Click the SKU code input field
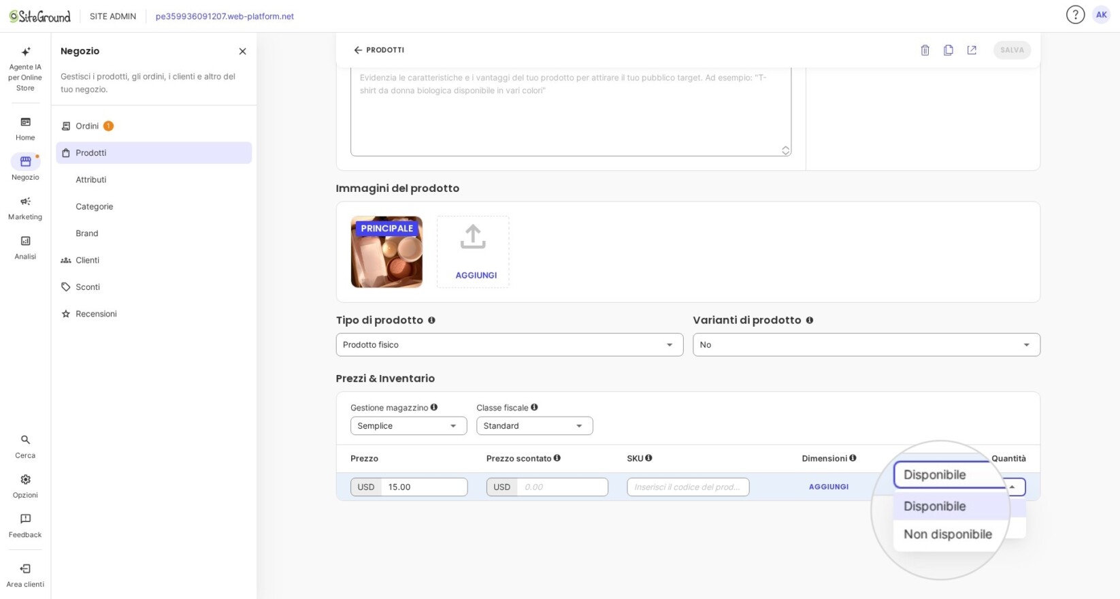Image resolution: width=1120 pixels, height=599 pixels. click(688, 487)
